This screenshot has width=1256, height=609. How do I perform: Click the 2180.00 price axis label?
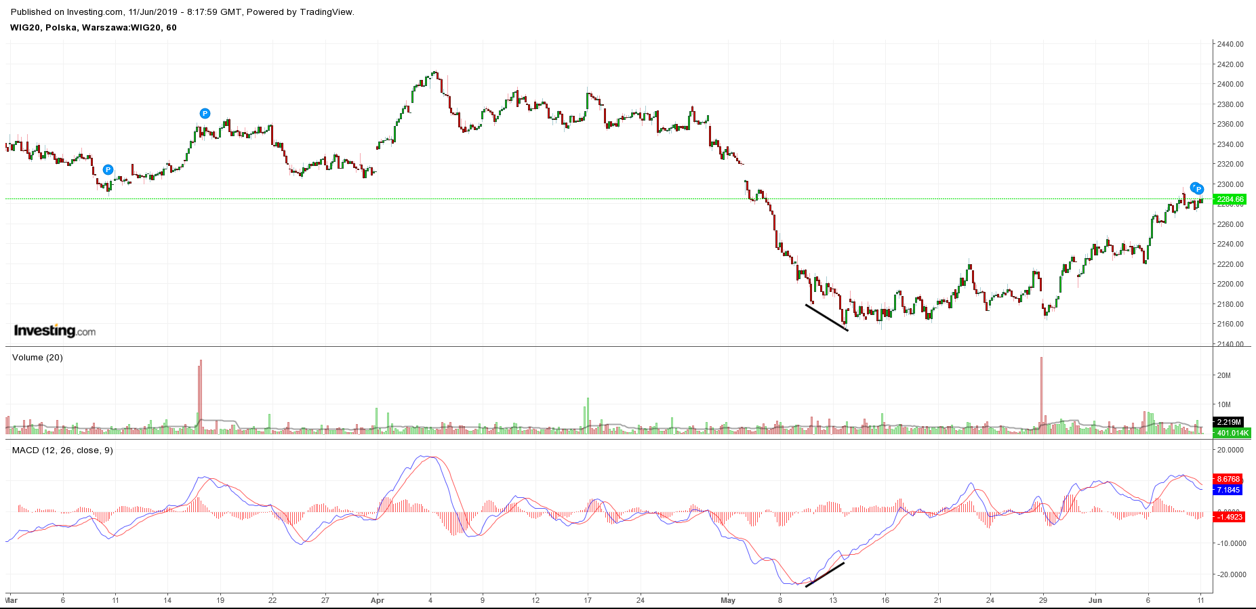click(1230, 304)
